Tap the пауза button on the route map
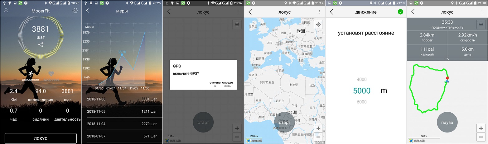Viewport: 488px width, 144px height. [x=447, y=122]
